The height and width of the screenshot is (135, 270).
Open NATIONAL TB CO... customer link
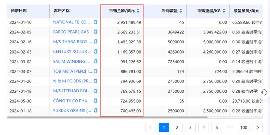tap(72, 22)
